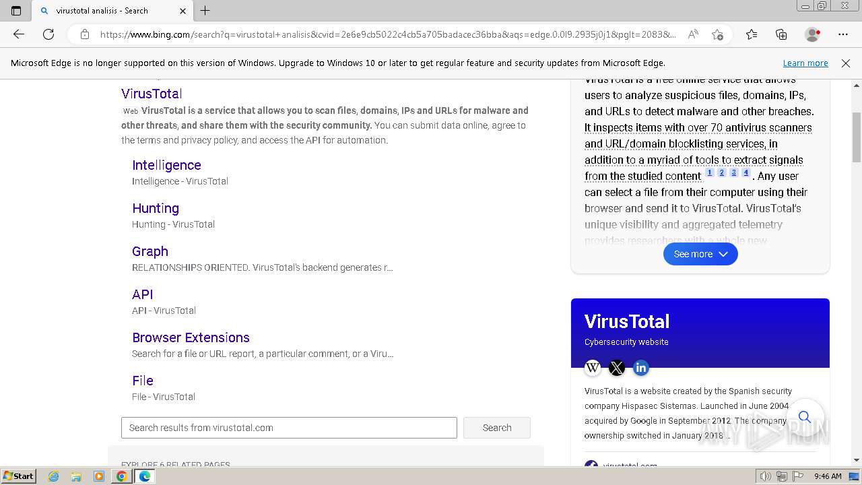The height and width of the screenshot is (485, 862).
Task: Open VirusTotal LinkedIn icon link
Action: point(641,368)
